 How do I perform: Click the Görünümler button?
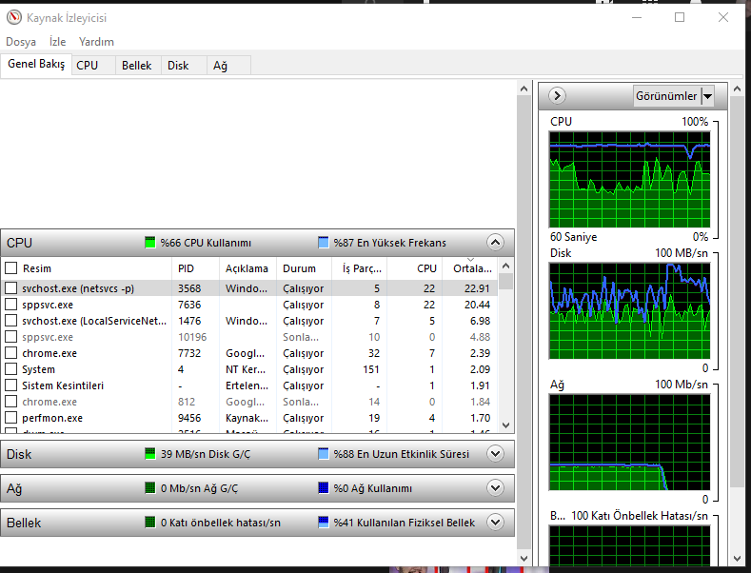[x=666, y=96]
